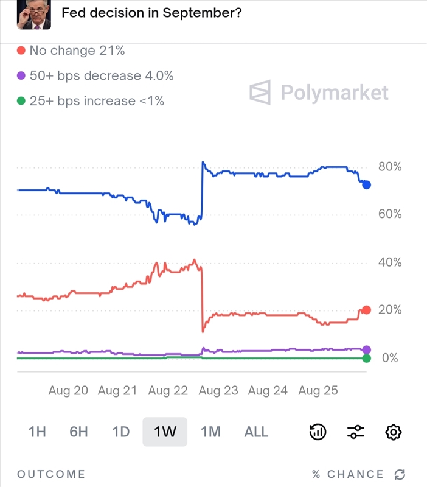Switch to the ALL time range tab
This screenshot has height=487, width=427.
click(256, 432)
